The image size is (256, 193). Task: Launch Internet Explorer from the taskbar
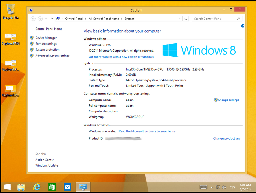tap(36, 187)
